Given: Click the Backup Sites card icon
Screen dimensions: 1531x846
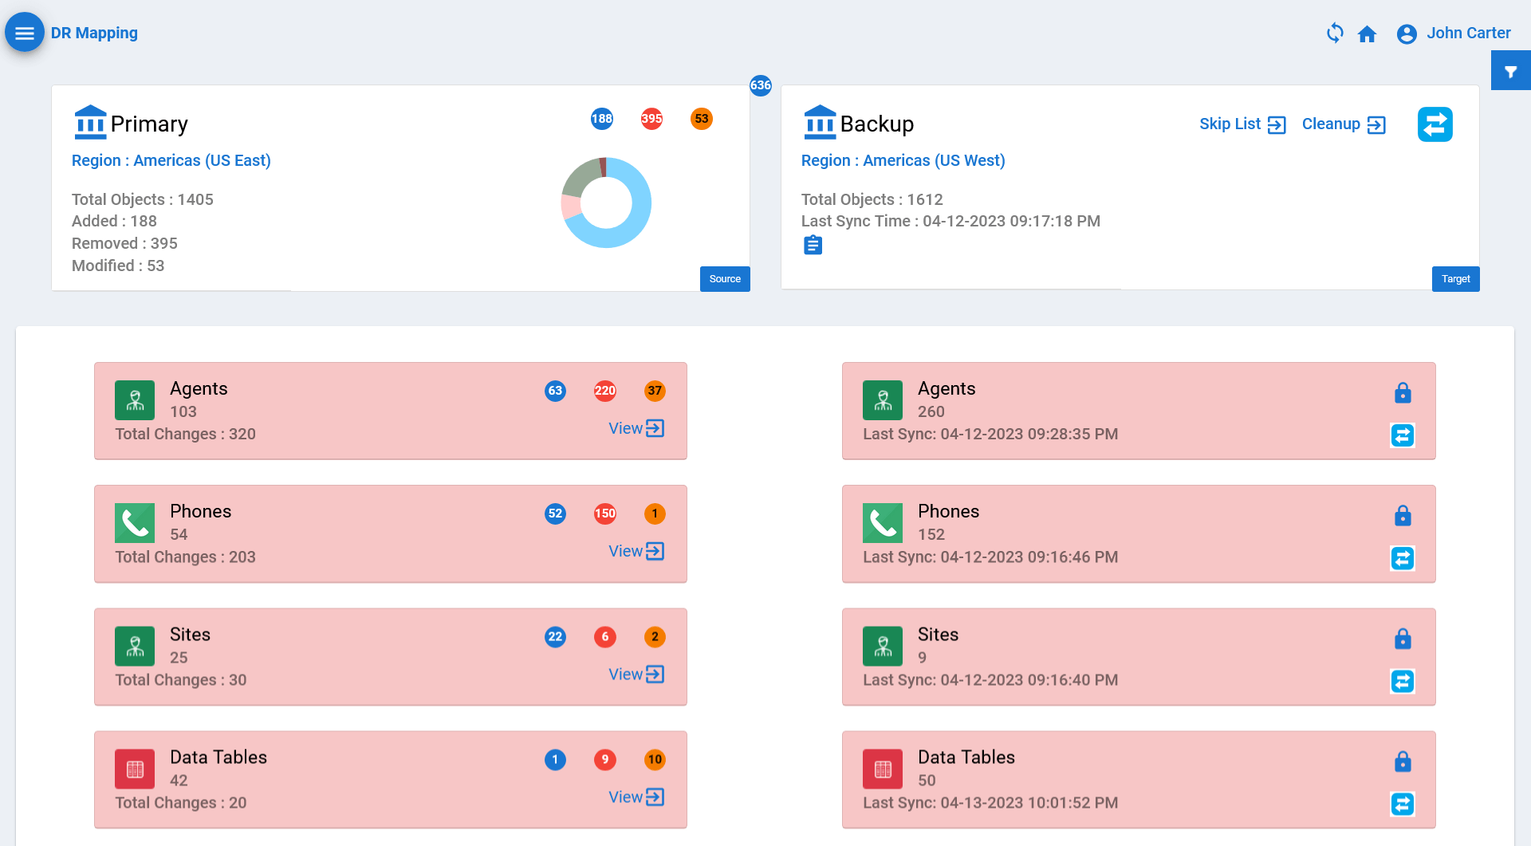Looking at the screenshot, I should point(883,646).
